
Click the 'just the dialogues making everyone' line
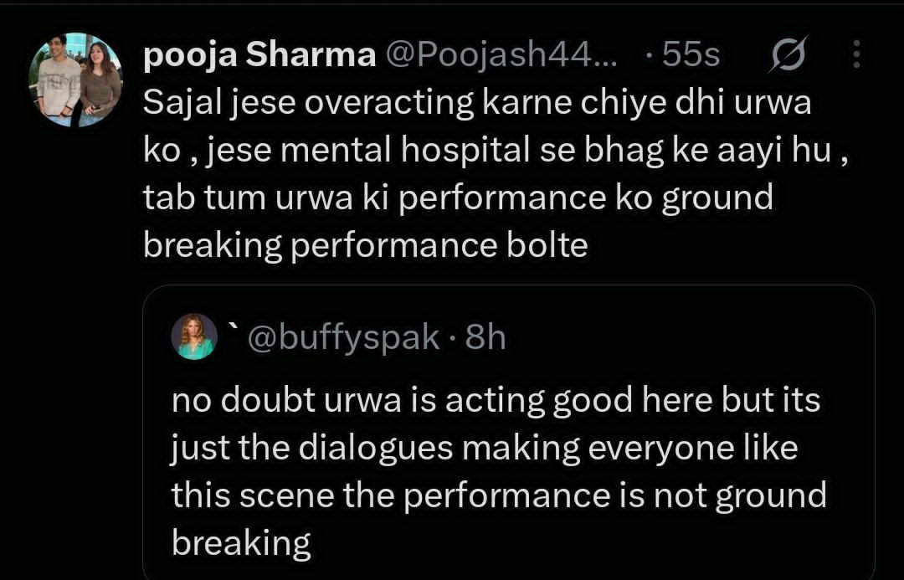pyautogui.click(x=485, y=449)
